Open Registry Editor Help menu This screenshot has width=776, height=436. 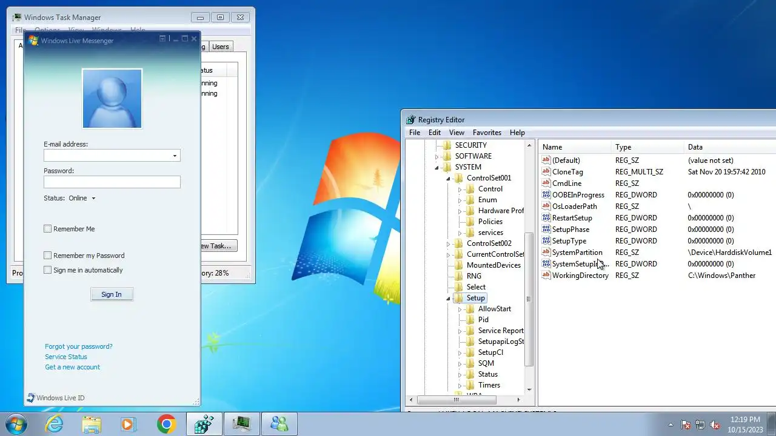tap(517, 133)
